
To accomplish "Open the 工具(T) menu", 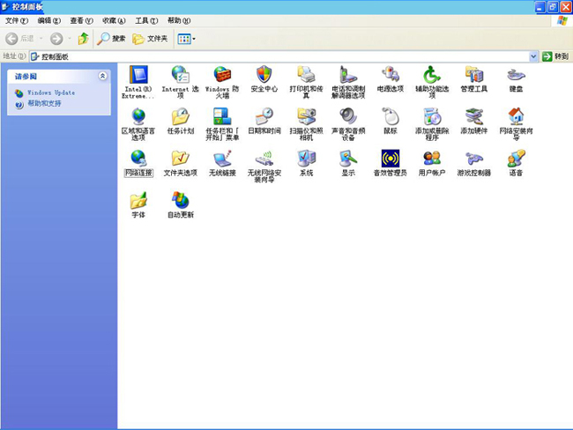I will [147, 20].
